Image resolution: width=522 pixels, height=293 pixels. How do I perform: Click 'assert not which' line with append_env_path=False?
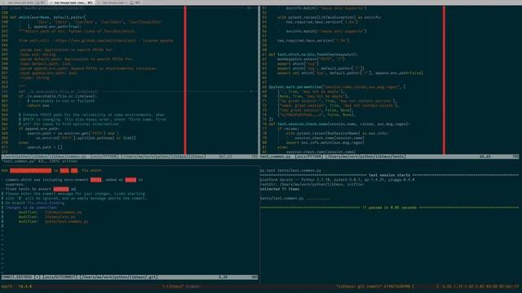(350, 73)
